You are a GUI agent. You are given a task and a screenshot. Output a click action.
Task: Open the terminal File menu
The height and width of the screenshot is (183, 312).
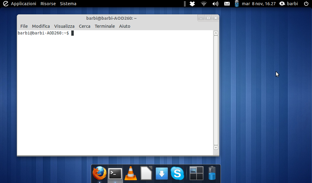24,26
